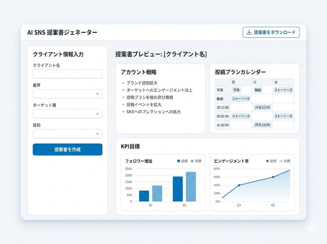Viewport: 327px width, 244px height.
Task: Open the ターゲット層 dropdown
Action: (67, 114)
